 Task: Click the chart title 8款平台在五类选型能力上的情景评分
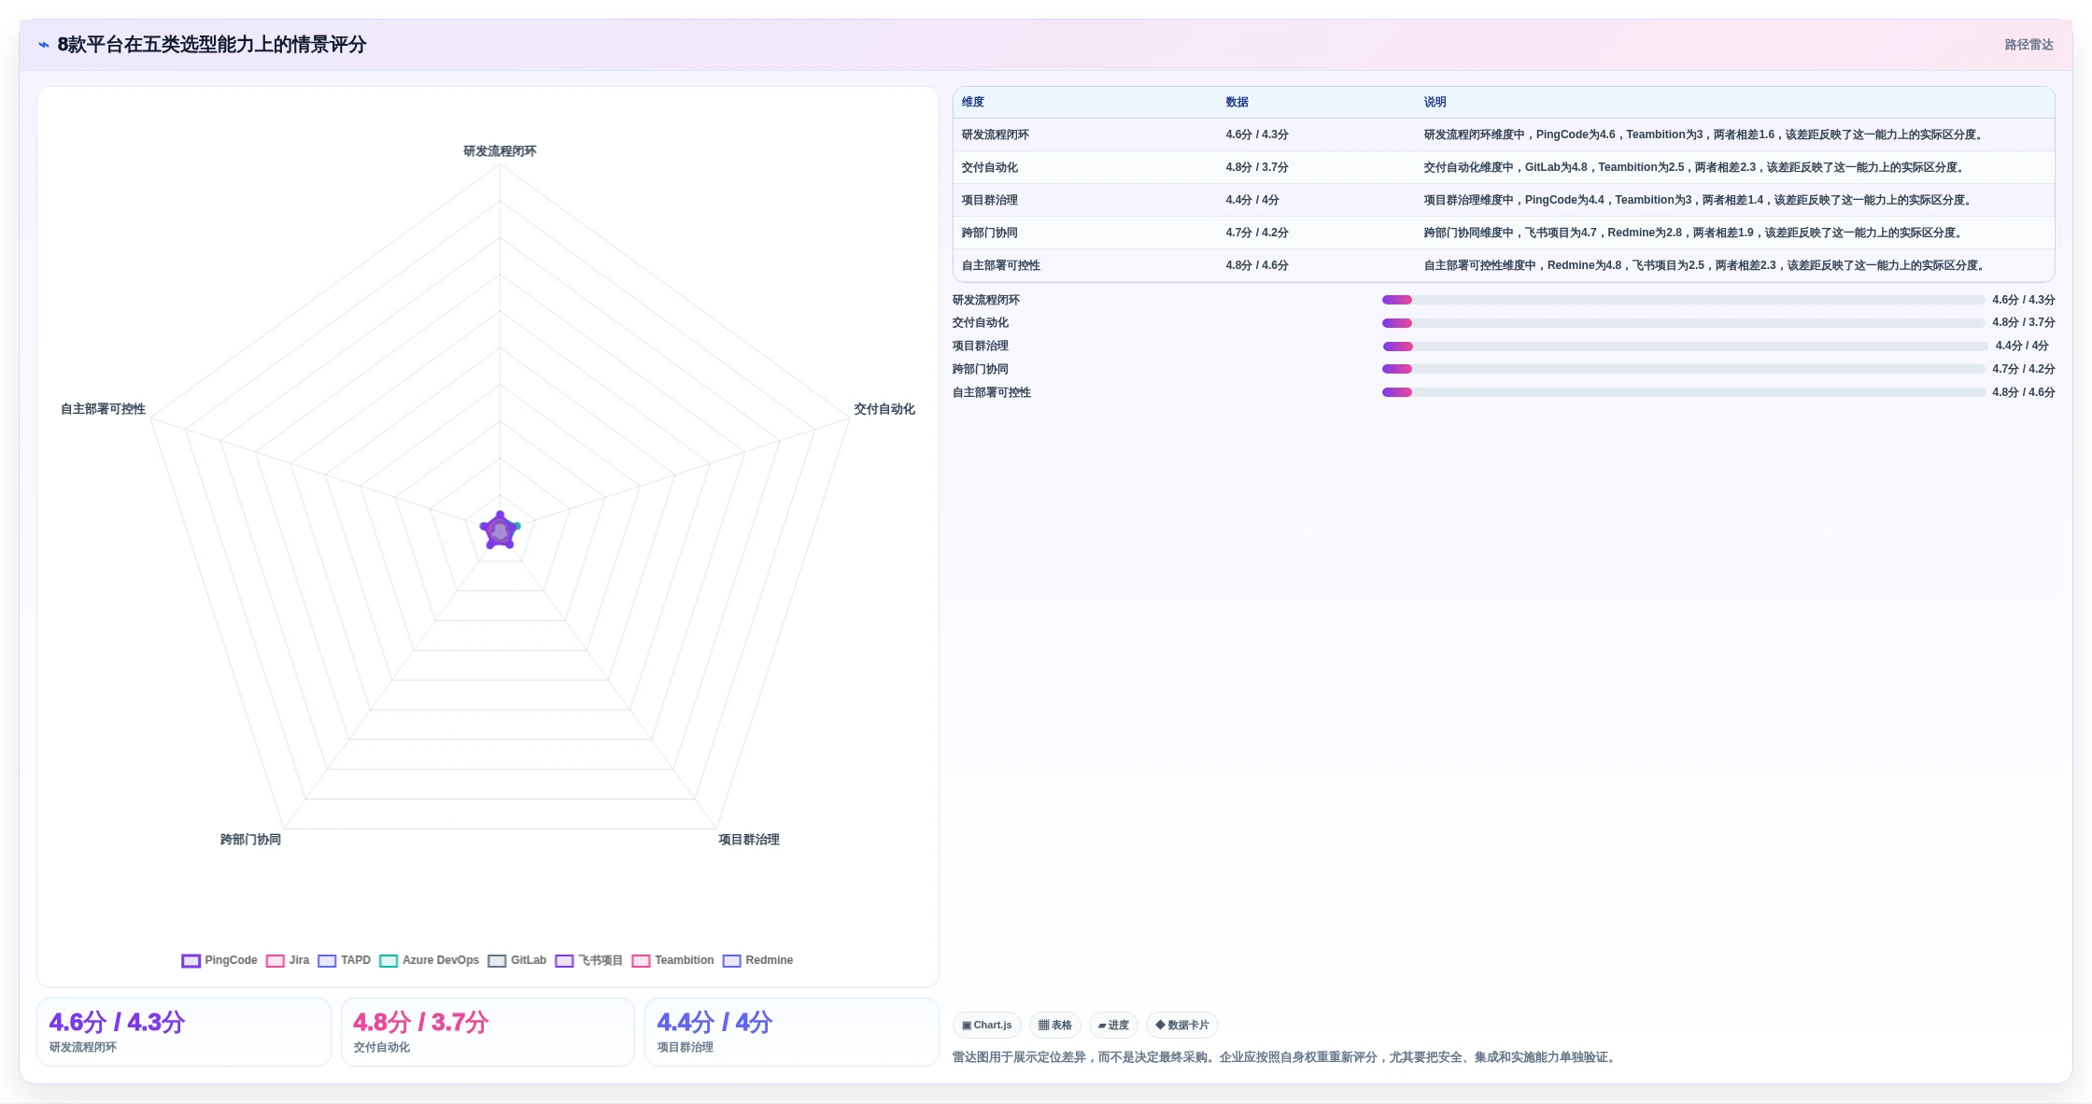click(212, 45)
